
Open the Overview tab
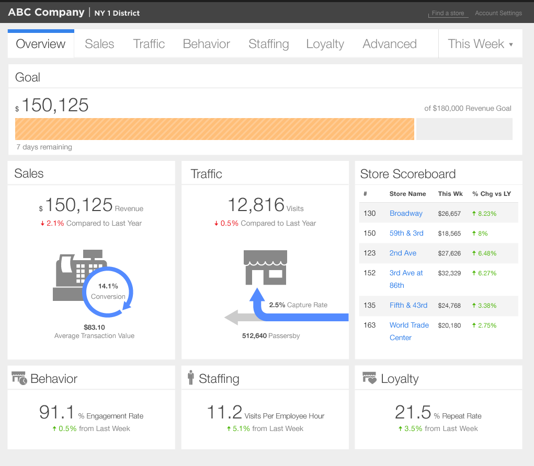(x=40, y=44)
